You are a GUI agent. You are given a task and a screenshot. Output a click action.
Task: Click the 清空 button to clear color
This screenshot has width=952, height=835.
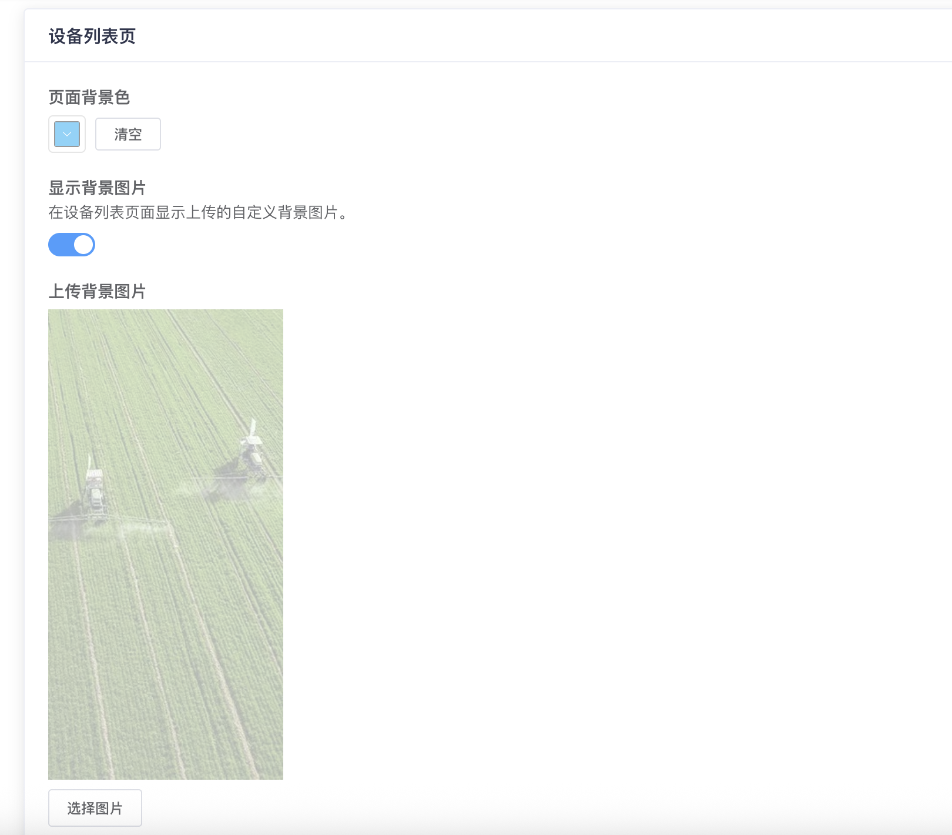pyautogui.click(x=128, y=134)
